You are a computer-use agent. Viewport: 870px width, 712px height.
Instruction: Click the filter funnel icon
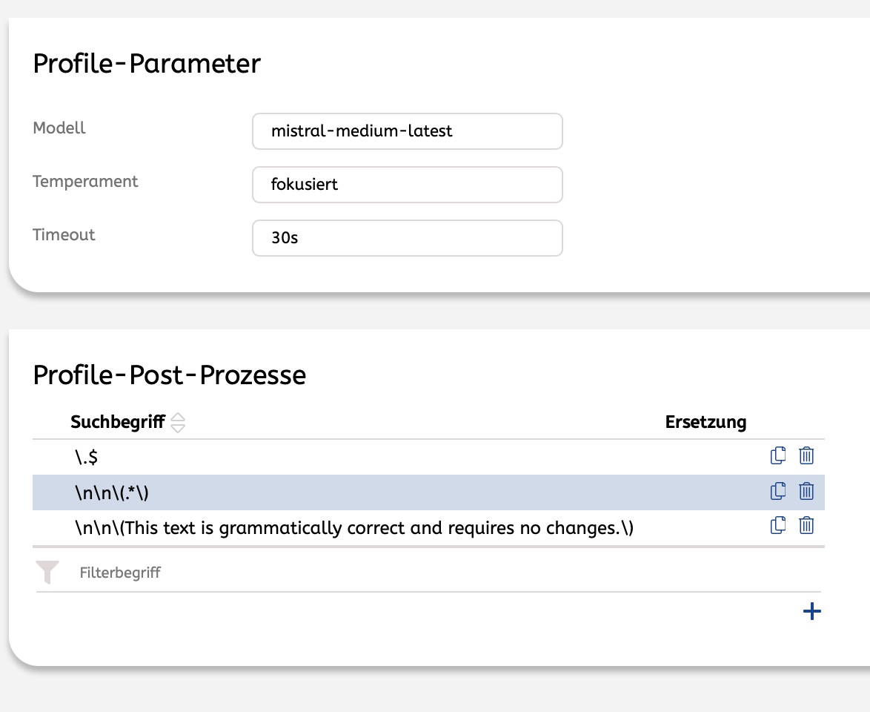[47, 572]
